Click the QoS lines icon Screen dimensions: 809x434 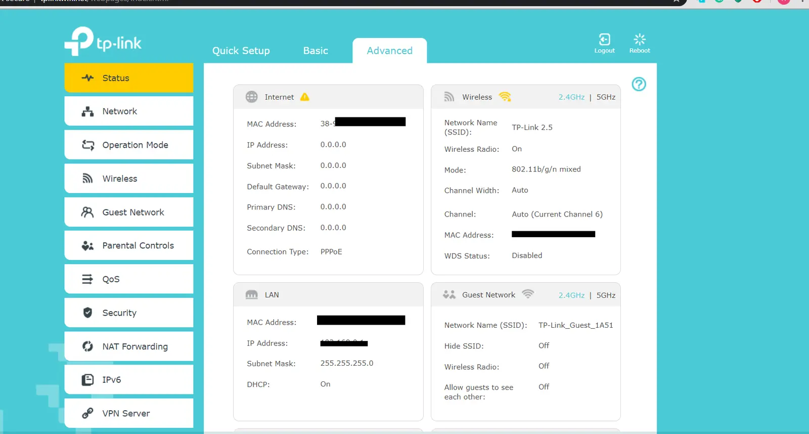[x=87, y=279]
